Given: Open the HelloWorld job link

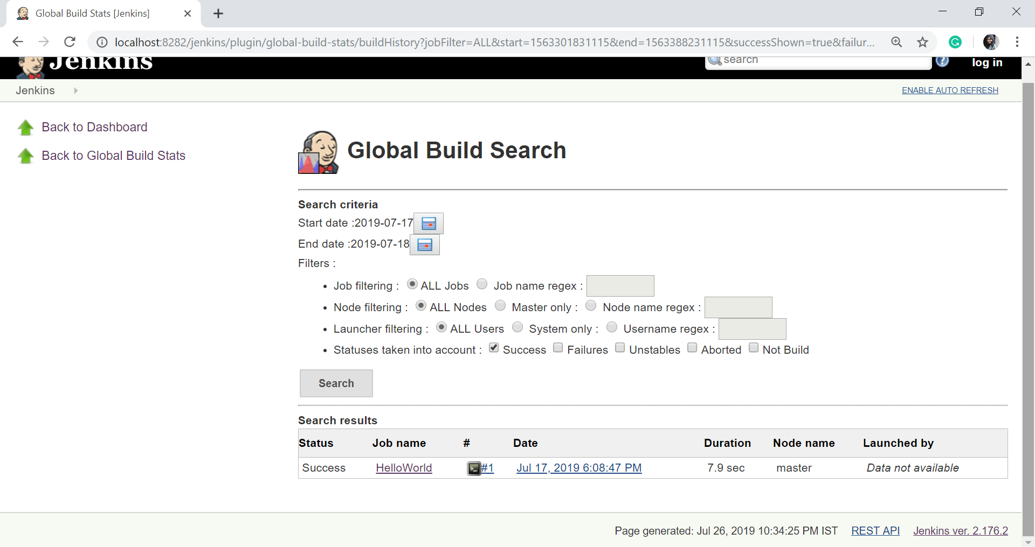Looking at the screenshot, I should [404, 468].
